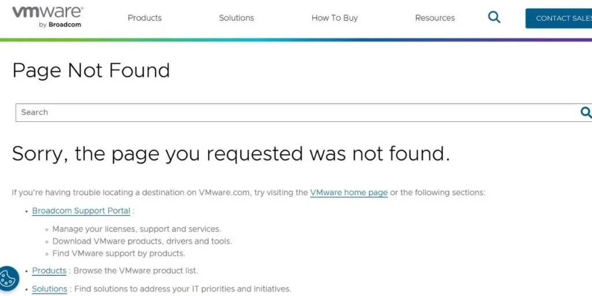Image resolution: width=592 pixels, height=296 pixels.
Task: Click the "Sorry, the page you requested" heading
Action: pyautogui.click(x=231, y=153)
